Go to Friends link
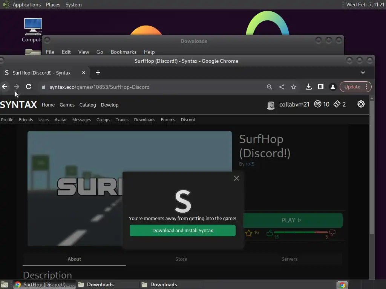 tap(26, 120)
